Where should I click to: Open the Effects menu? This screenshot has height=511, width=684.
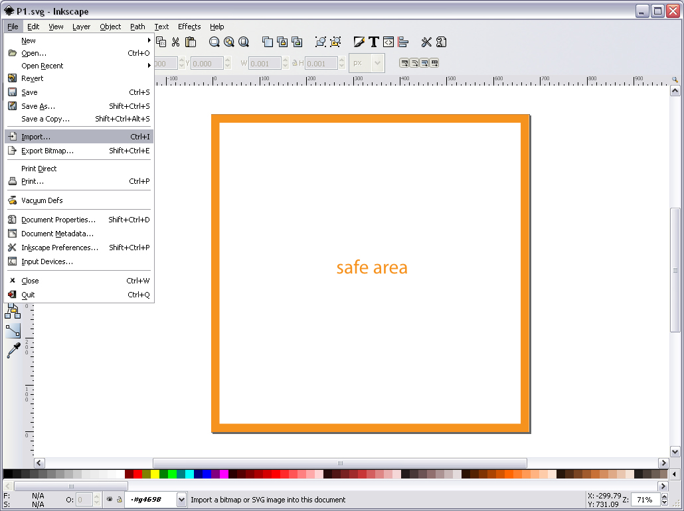click(x=189, y=27)
